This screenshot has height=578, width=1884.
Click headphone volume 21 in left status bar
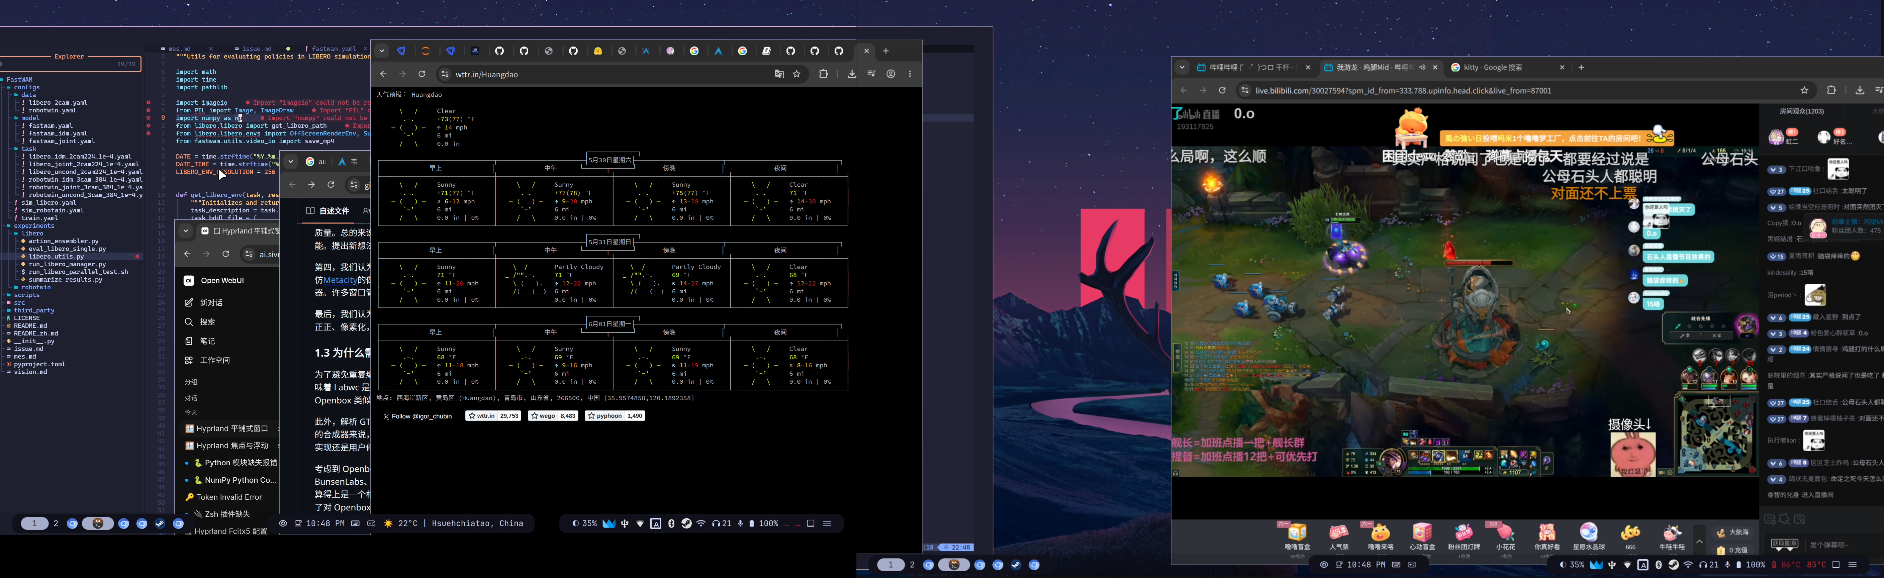[722, 523]
